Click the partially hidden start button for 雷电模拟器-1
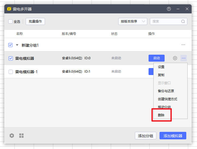The image size is (197, 149). click(151, 72)
